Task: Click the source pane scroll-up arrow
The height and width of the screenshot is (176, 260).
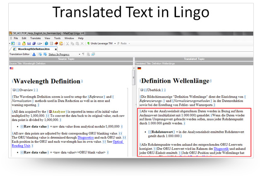Action: pyautogui.click(x=134, y=68)
